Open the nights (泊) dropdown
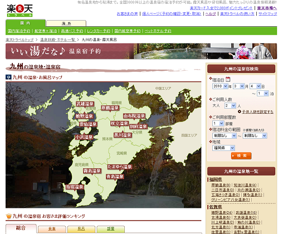 262,93
